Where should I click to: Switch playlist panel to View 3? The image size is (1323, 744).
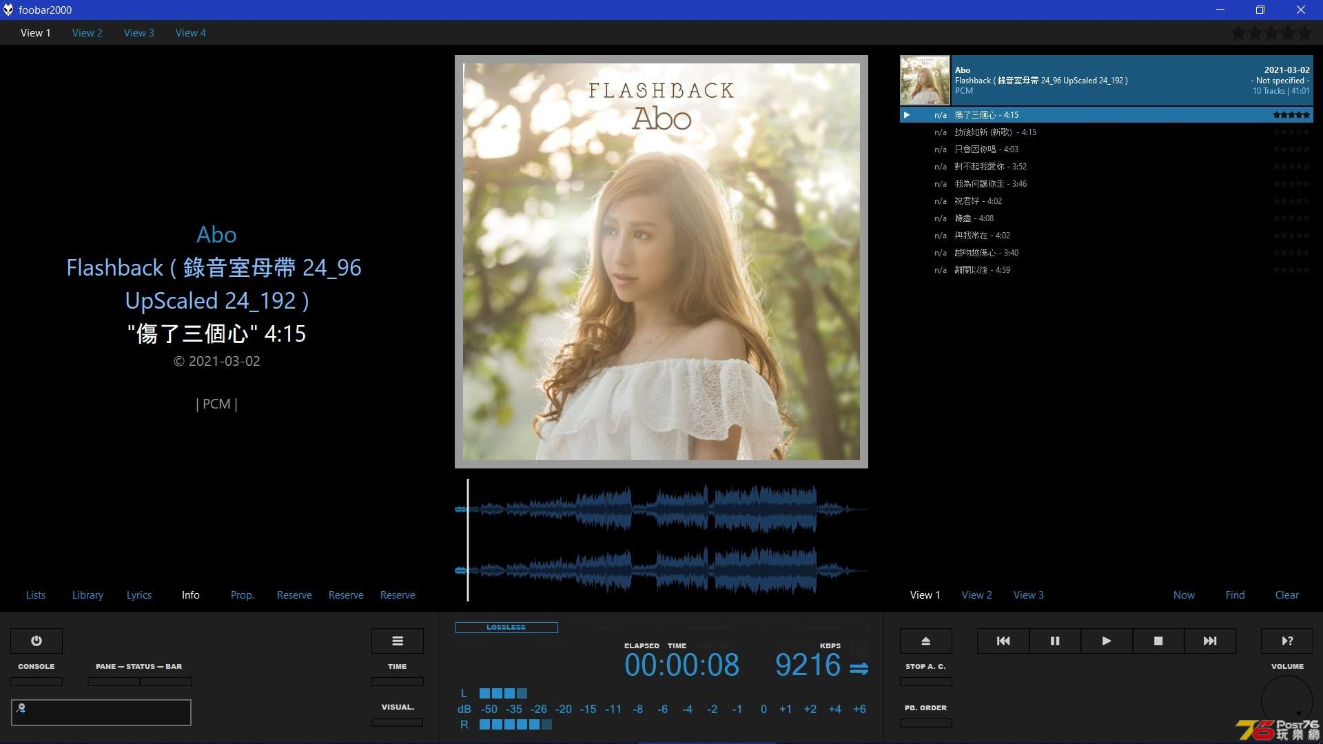point(1029,595)
